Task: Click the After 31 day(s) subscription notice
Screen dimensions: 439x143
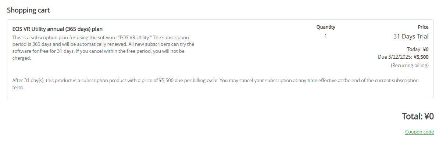Action: pos(215,84)
